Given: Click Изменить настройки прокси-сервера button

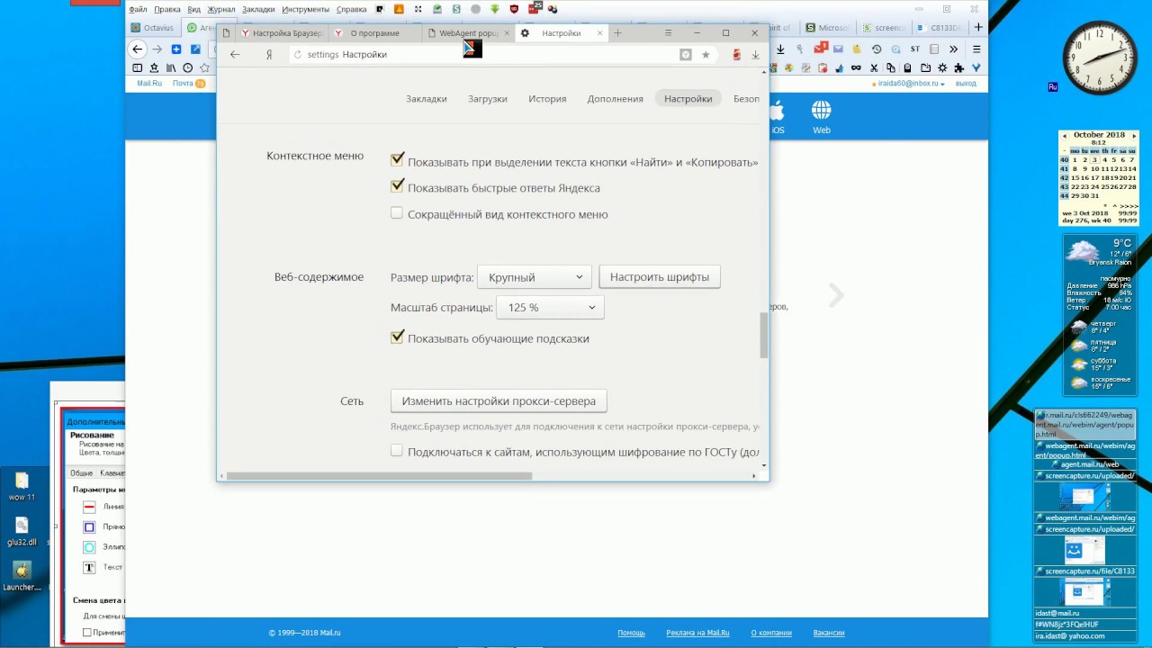Looking at the screenshot, I should click(x=499, y=400).
